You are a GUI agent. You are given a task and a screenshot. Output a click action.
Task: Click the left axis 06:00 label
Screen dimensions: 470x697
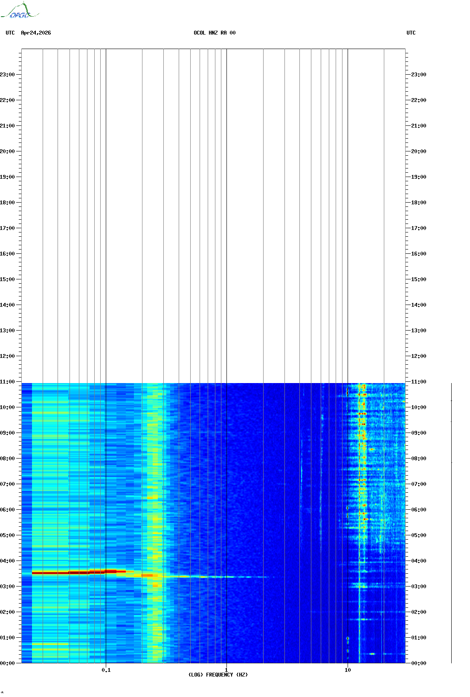7,510
